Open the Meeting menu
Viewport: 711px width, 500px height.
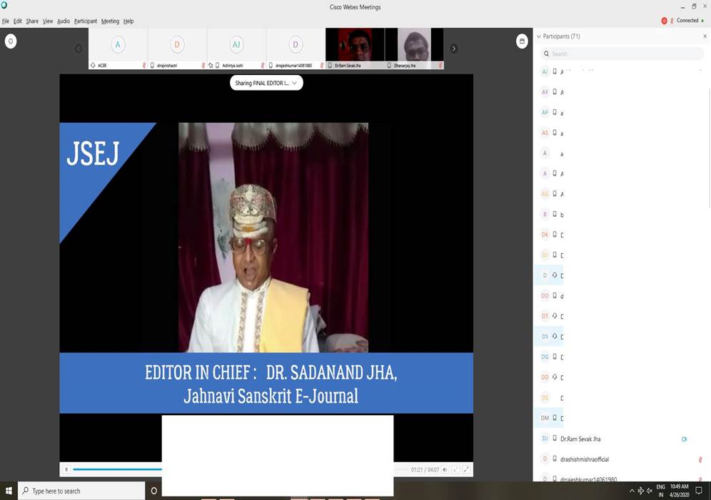pos(110,21)
